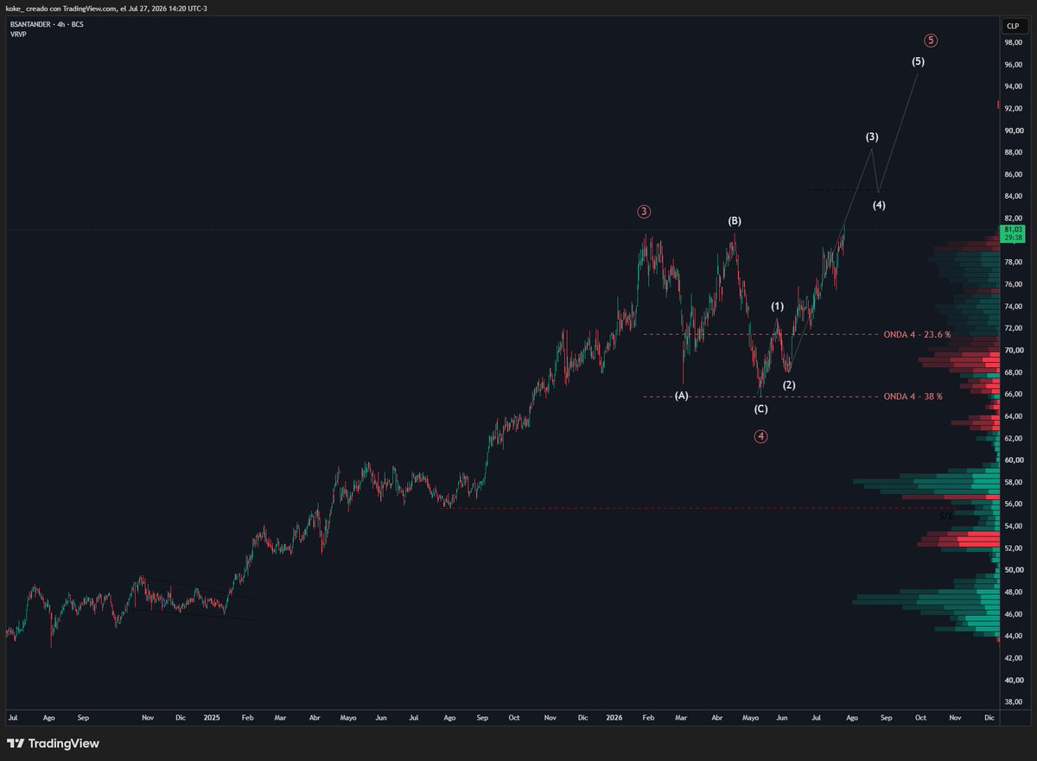Click the 2026 year label on time axis
Screen dimensions: 1037x761
point(614,717)
